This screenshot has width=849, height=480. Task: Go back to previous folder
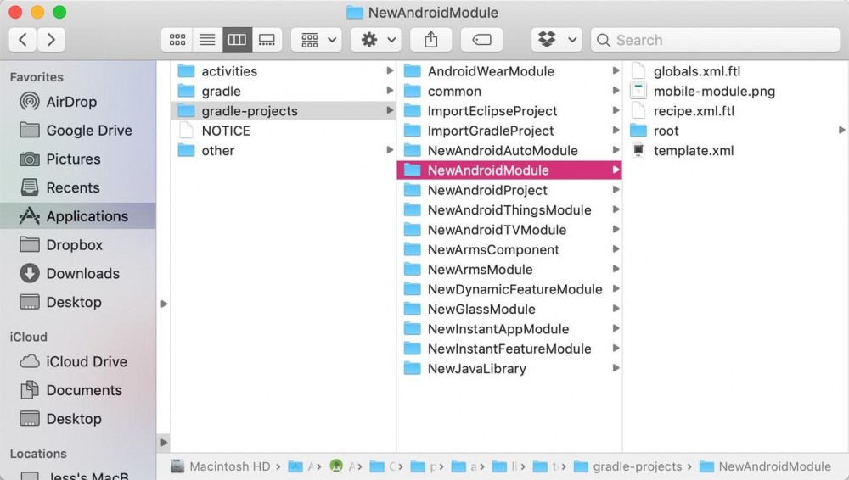tap(23, 40)
